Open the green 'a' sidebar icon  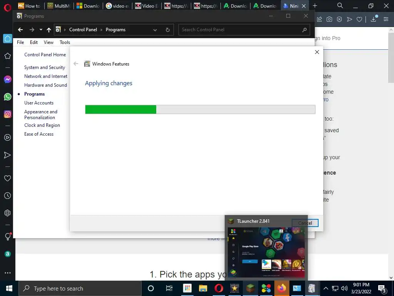(x=8, y=254)
